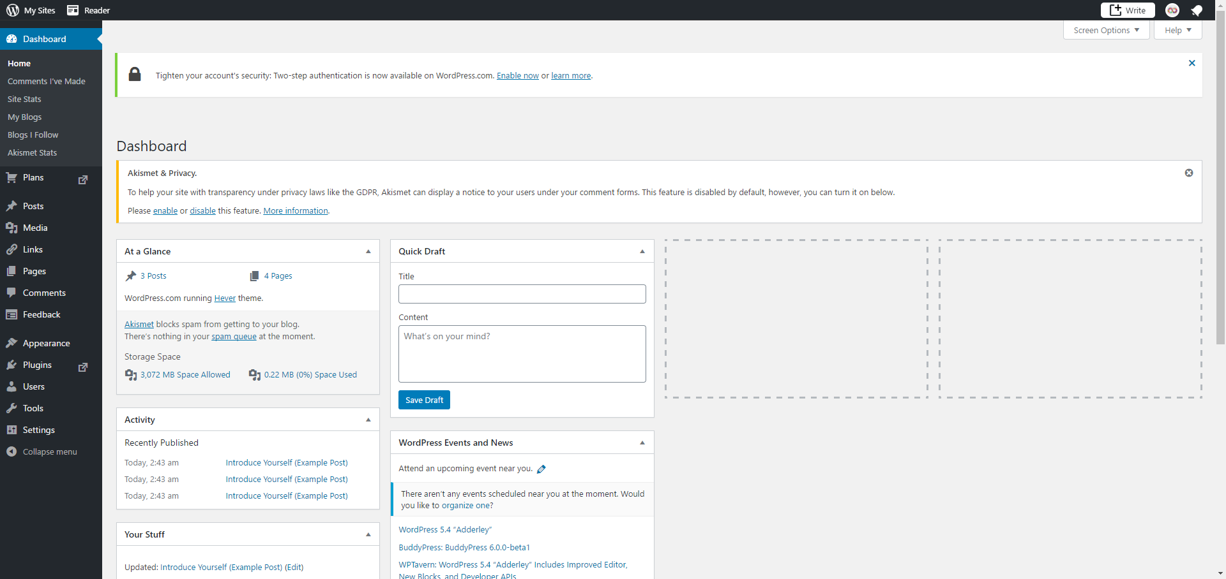The width and height of the screenshot is (1226, 579).
Task: Click the Settings icon in the sidebar
Action: pos(11,430)
